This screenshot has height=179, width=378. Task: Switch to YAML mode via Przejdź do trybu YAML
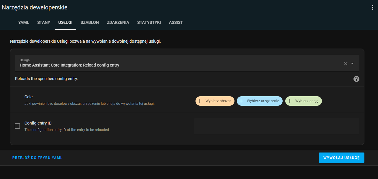pyautogui.click(x=38, y=158)
